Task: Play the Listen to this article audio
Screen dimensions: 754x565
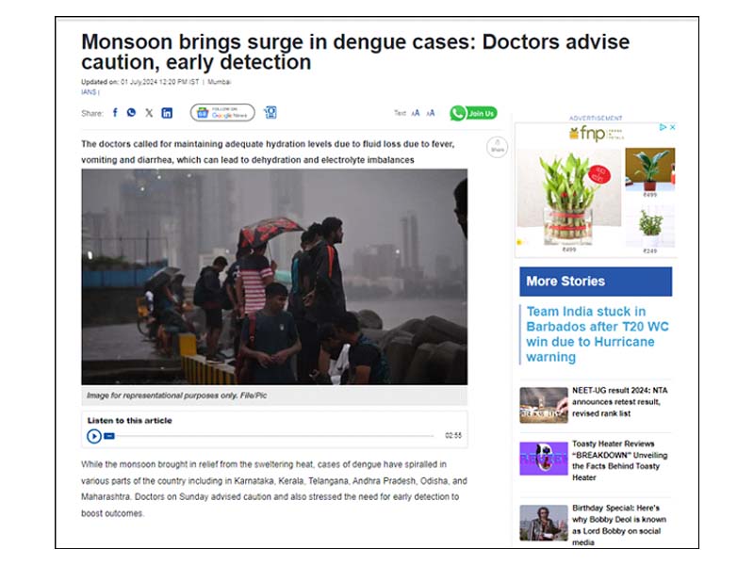Action: point(94,436)
